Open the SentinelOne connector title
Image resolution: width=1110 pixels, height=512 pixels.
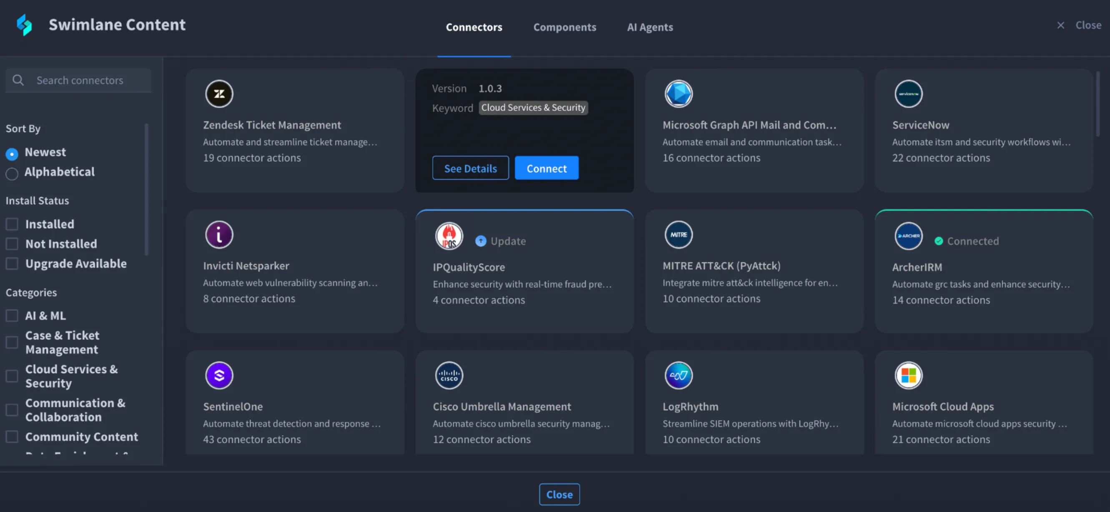(x=233, y=407)
